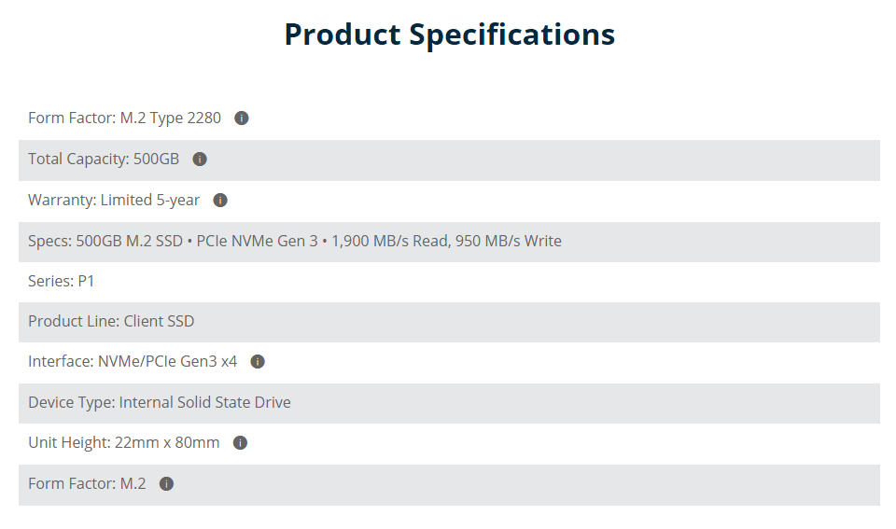The height and width of the screenshot is (529, 896).
Task: Click the Device Type Internal Solid State Drive row
Action: click(x=449, y=403)
